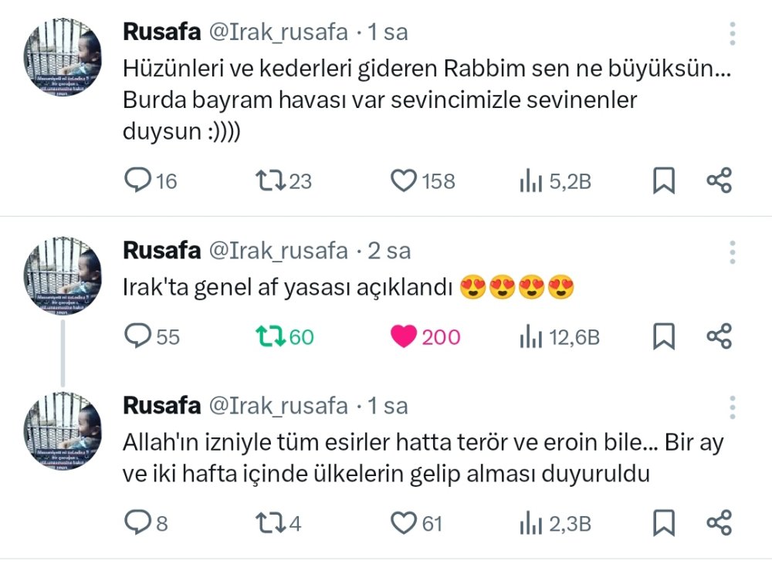The height and width of the screenshot is (564, 772).
Task: Retweet the post with 23 retweets
Action: click(270, 181)
